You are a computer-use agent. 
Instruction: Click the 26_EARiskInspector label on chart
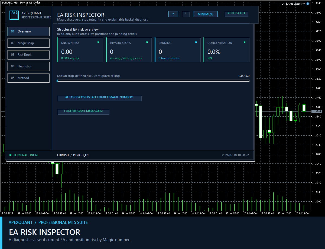[x=293, y=4]
